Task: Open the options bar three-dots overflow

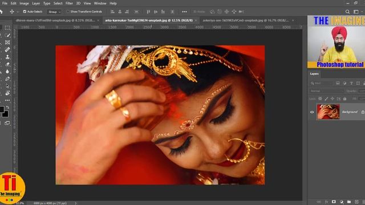Action: [x=184, y=11]
